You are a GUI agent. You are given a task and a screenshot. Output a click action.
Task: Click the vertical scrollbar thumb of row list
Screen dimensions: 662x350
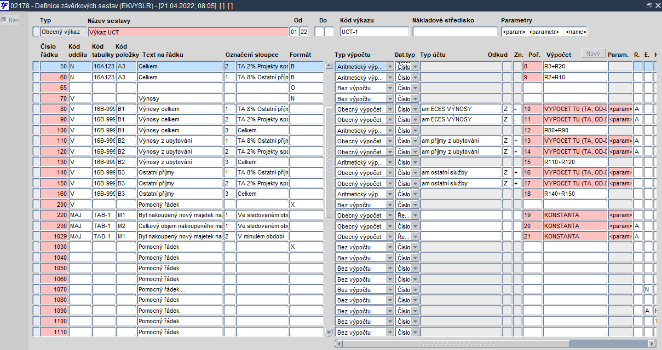pyautogui.click(x=329, y=161)
